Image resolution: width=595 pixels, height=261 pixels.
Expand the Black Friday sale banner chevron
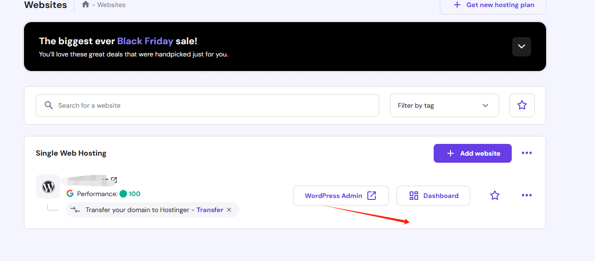522,47
